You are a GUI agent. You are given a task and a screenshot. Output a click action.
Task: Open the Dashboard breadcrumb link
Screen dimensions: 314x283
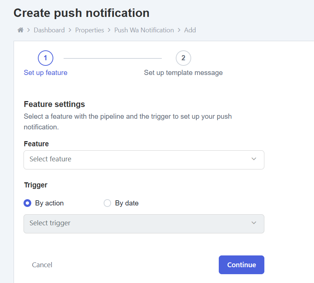click(x=49, y=30)
